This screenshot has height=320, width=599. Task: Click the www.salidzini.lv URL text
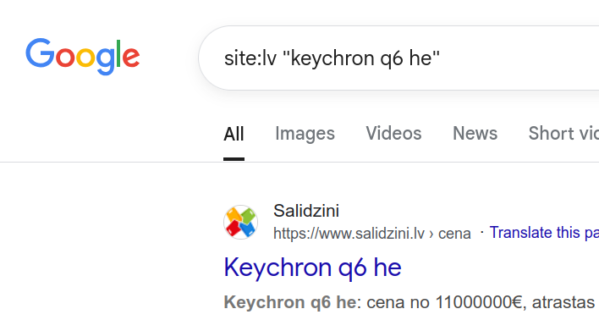coord(349,233)
